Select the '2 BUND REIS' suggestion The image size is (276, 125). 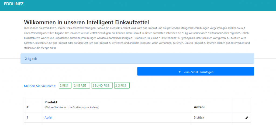coord(102,85)
